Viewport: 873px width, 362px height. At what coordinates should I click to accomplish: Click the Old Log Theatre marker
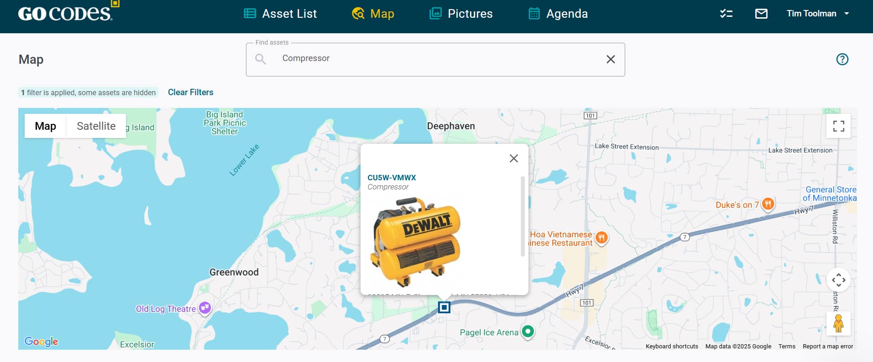coord(205,308)
